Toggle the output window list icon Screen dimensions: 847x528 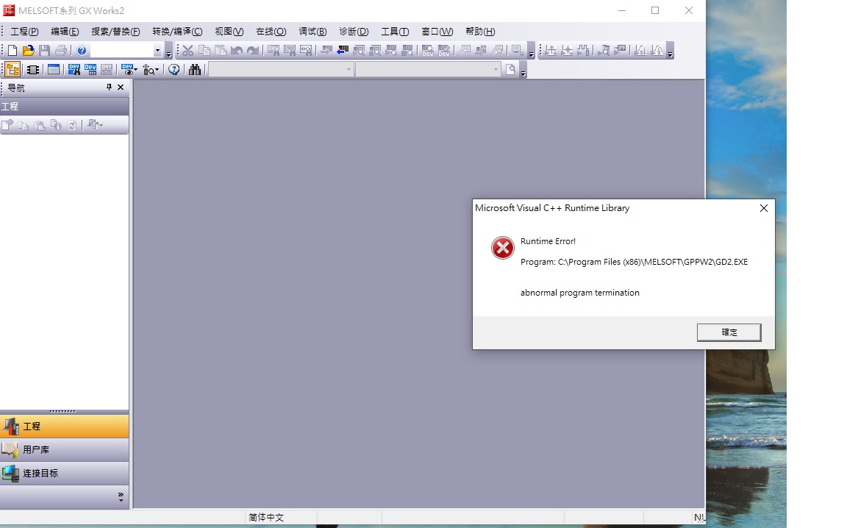point(53,70)
